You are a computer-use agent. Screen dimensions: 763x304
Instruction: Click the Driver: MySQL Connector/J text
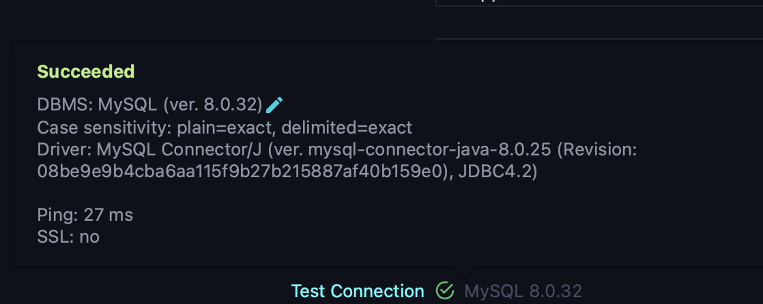149,150
